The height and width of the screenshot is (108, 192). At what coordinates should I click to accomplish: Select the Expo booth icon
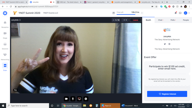tap(5, 66)
